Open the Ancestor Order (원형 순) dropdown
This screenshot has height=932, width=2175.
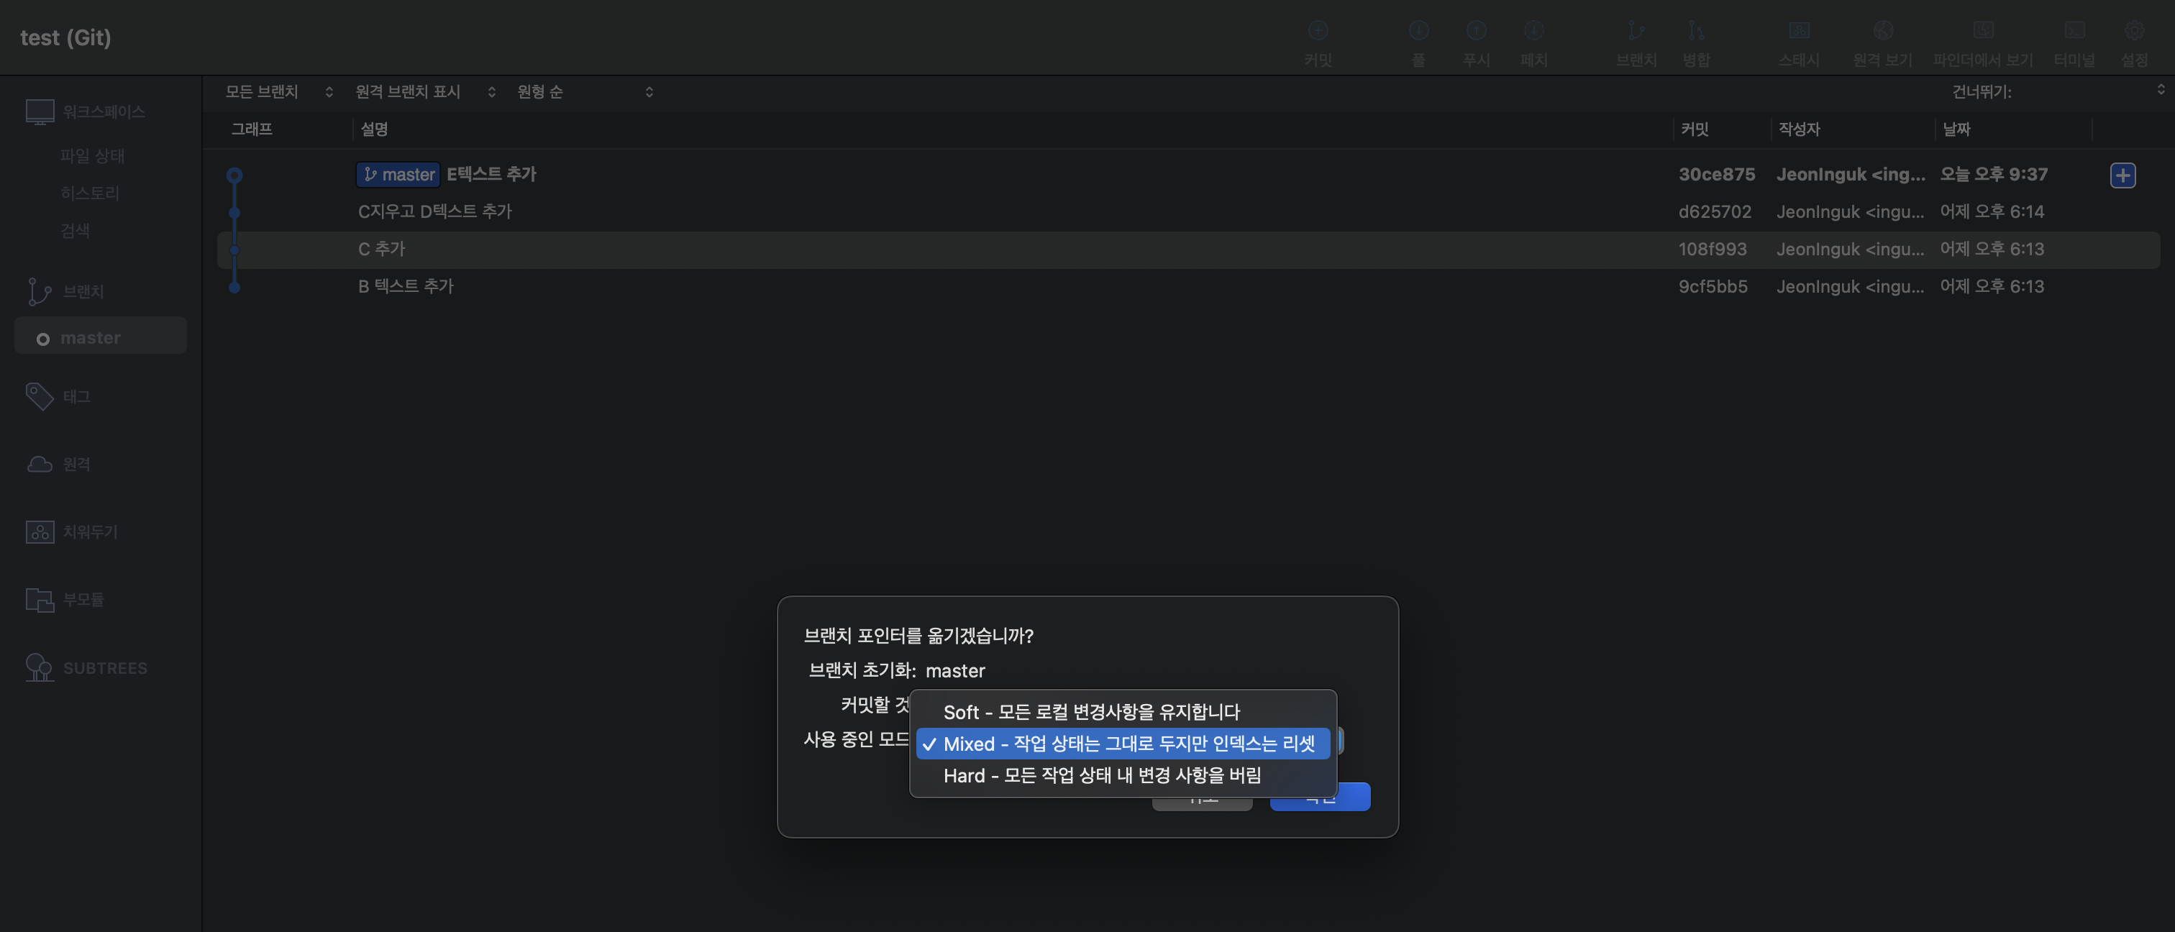pos(584,91)
